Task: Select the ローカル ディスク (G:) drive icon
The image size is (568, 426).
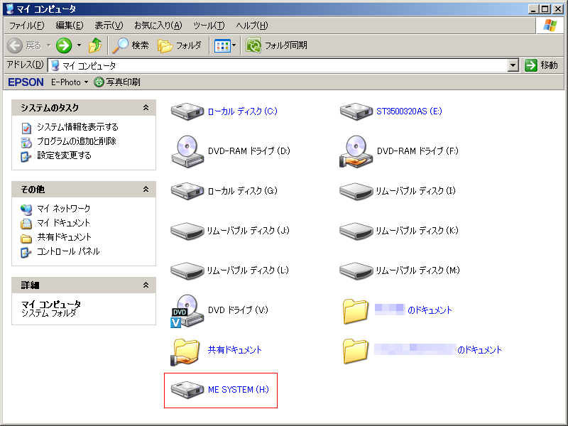Action: tap(187, 191)
